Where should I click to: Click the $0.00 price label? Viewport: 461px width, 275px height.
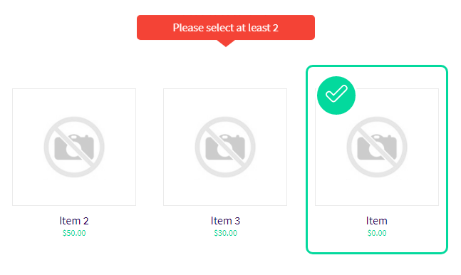[x=377, y=233]
